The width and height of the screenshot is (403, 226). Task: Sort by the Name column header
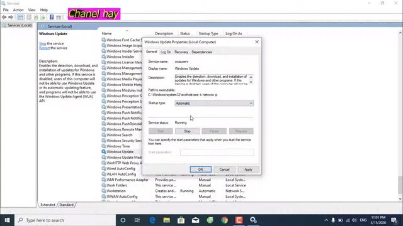pyautogui.click(x=106, y=33)
